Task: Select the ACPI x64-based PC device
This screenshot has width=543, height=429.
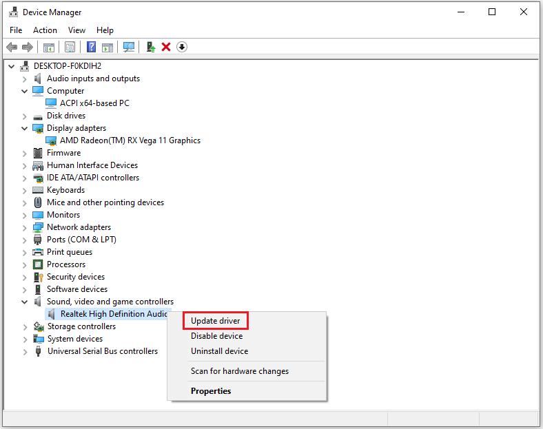Action: (94, 103)
